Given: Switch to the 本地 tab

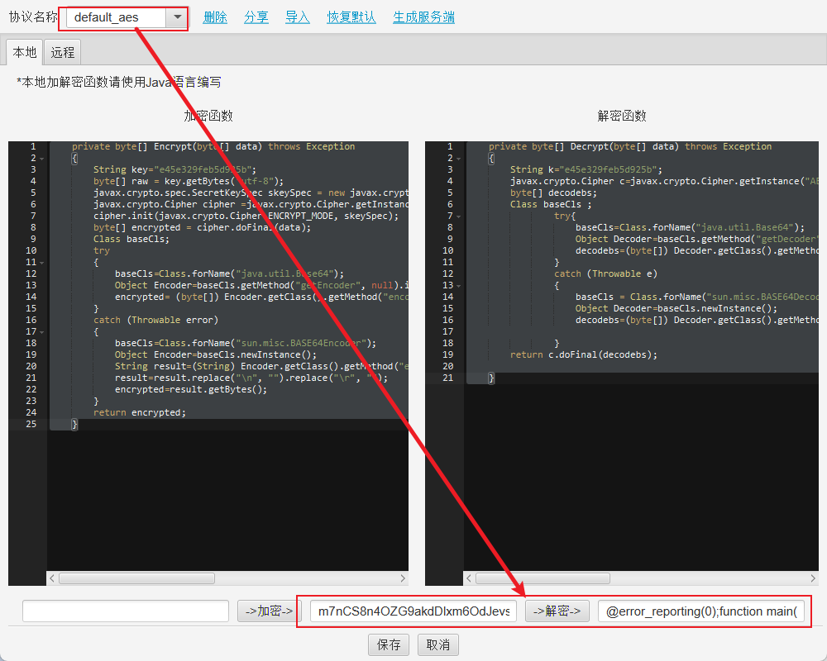Looking at the screenshot, I should pos(24,52).
